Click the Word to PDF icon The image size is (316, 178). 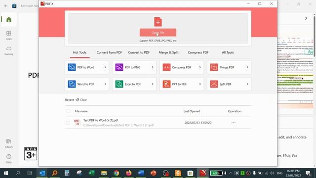tap(72, 84)
